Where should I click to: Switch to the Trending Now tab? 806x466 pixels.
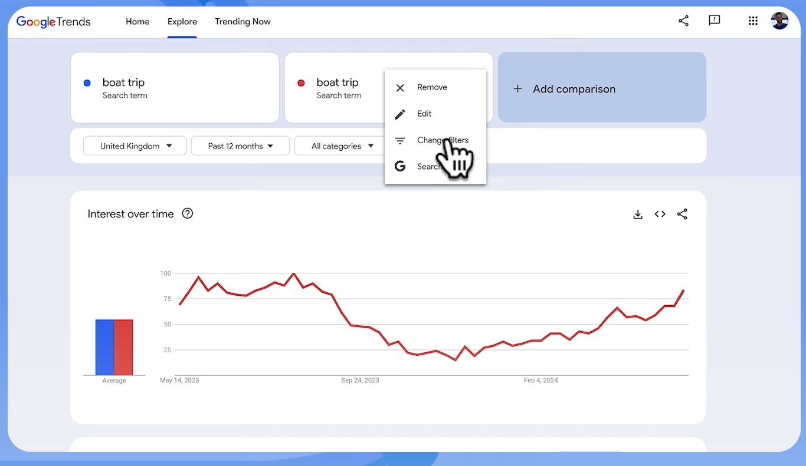point(243,21)
